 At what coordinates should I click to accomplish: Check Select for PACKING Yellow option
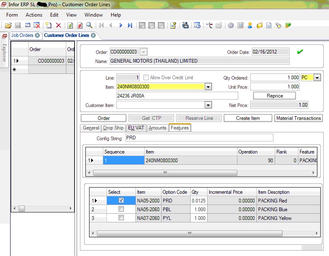(121, 218)
